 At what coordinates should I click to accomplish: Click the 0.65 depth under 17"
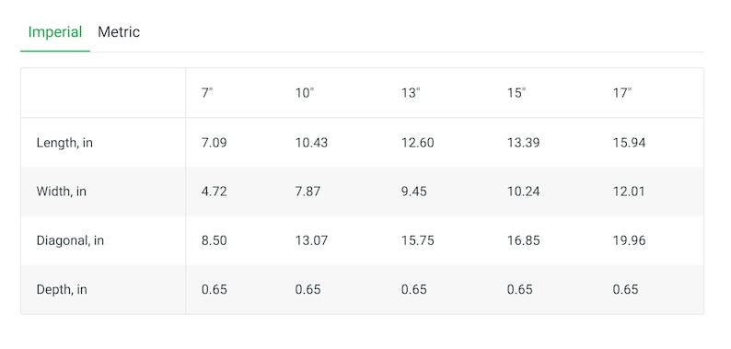pyautogui.click(x=625, y=289)
